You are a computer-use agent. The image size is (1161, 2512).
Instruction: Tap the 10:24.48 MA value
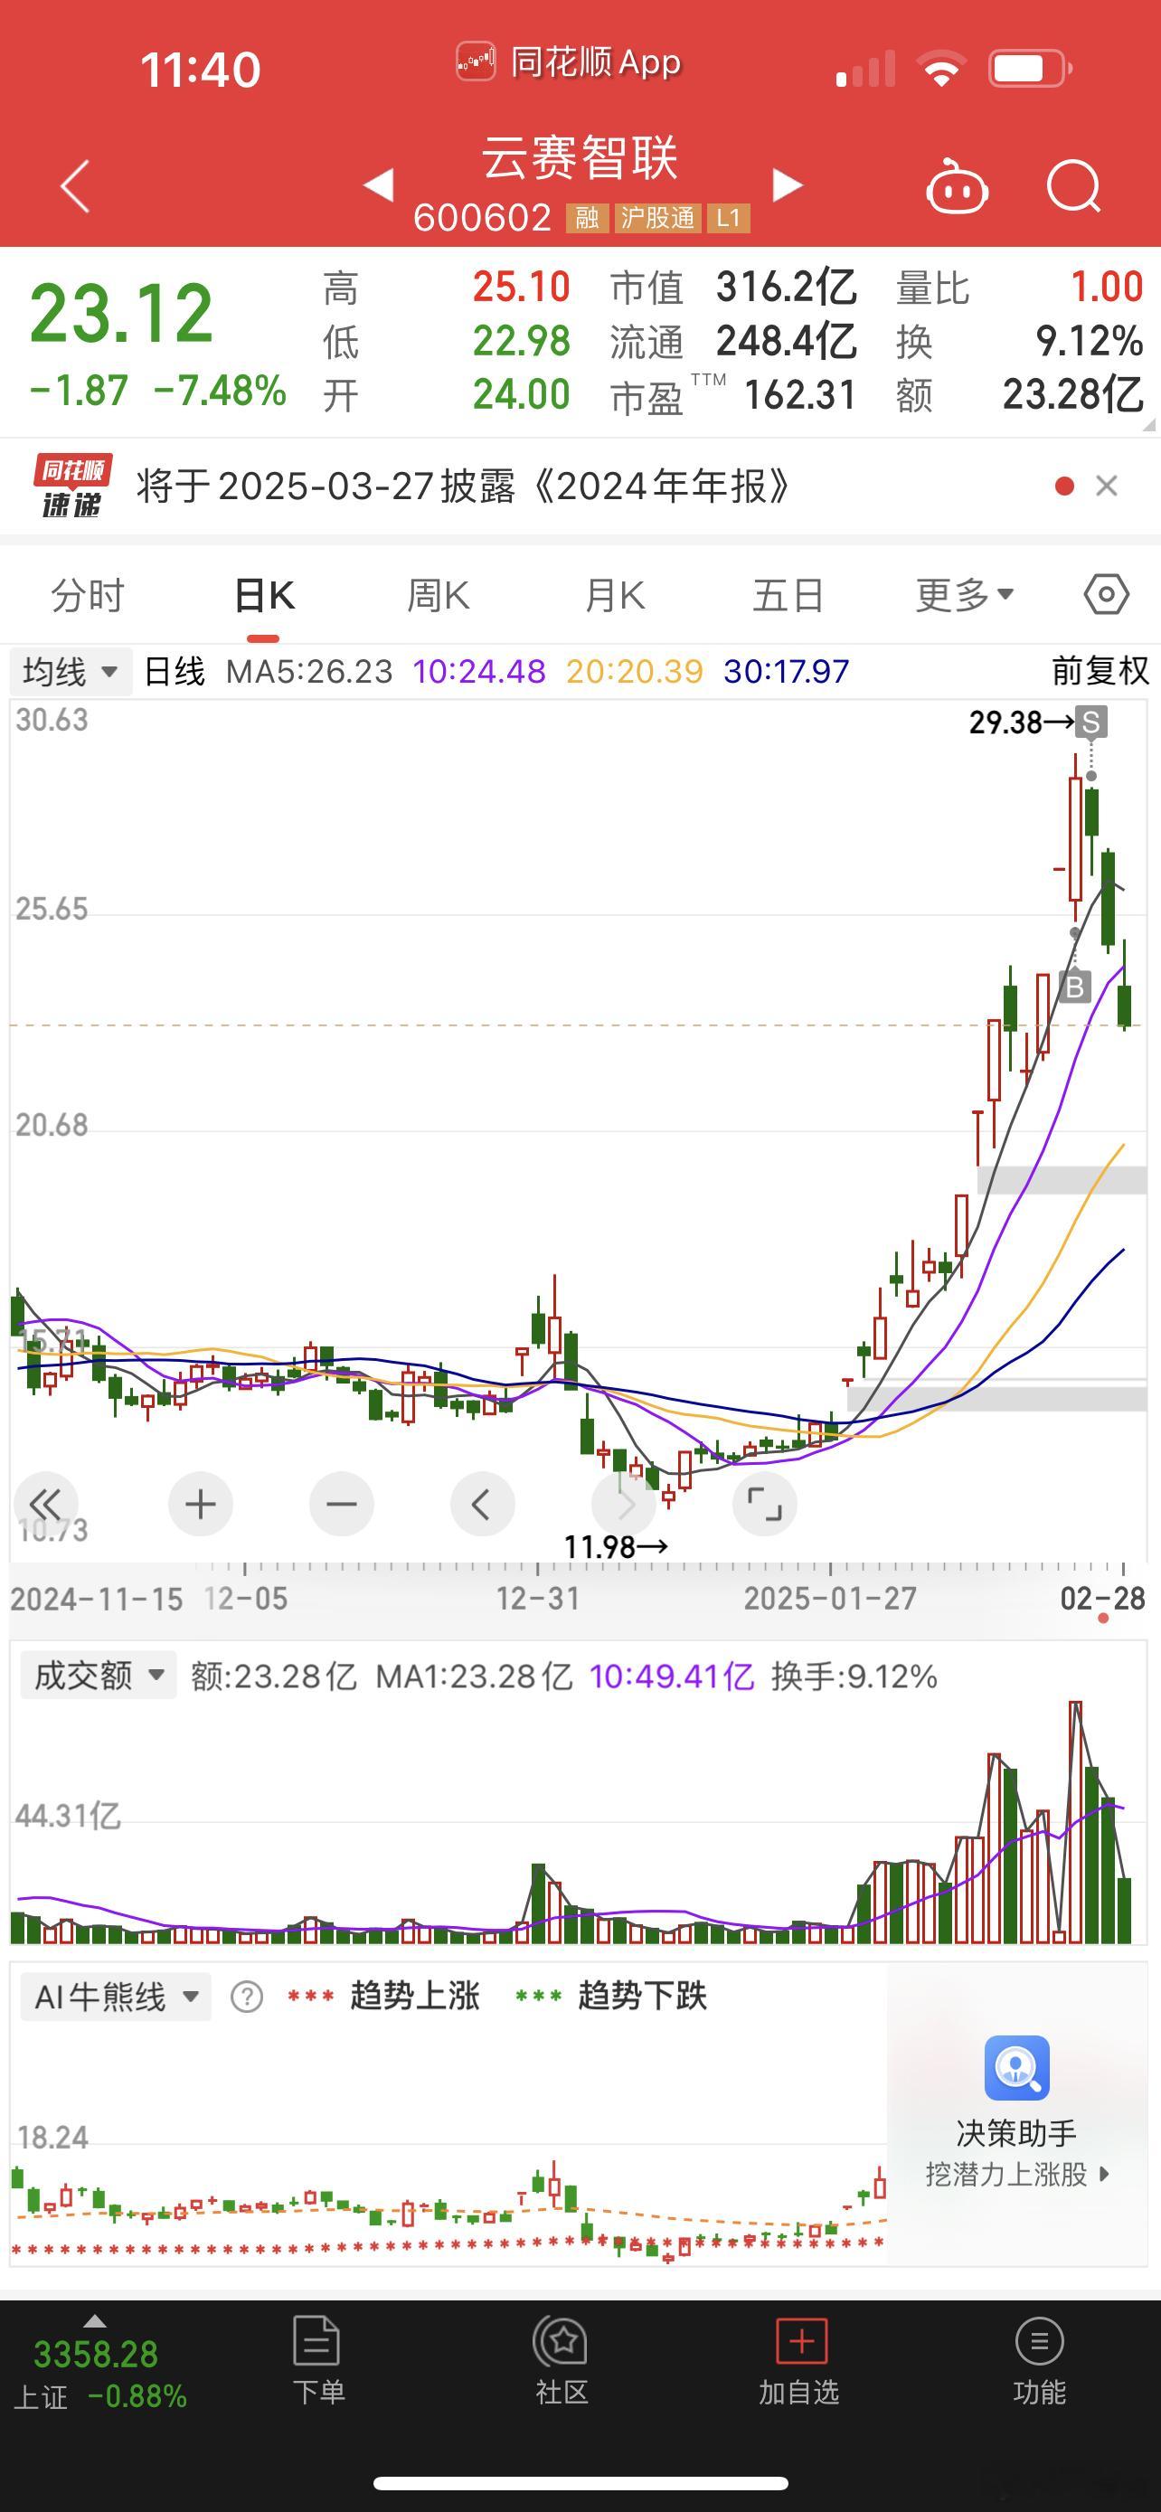click(x=478, y=671)
